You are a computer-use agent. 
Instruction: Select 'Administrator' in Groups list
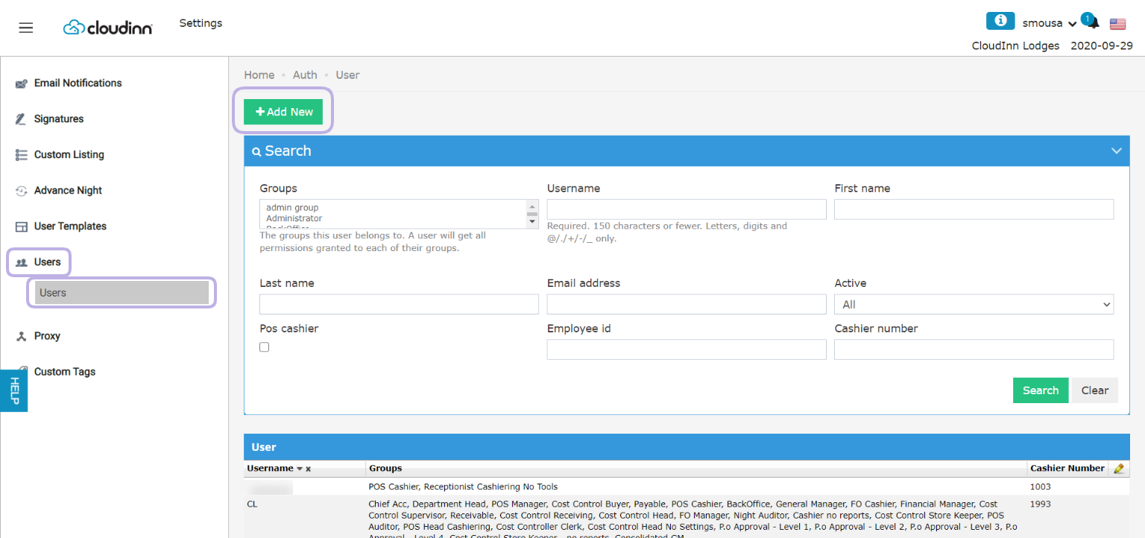(294, 218)
